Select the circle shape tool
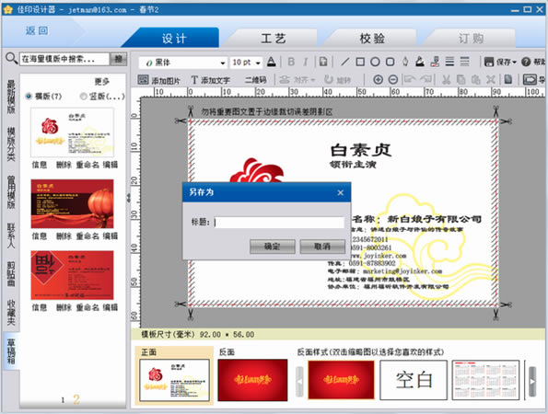 [x=375, y=63]
